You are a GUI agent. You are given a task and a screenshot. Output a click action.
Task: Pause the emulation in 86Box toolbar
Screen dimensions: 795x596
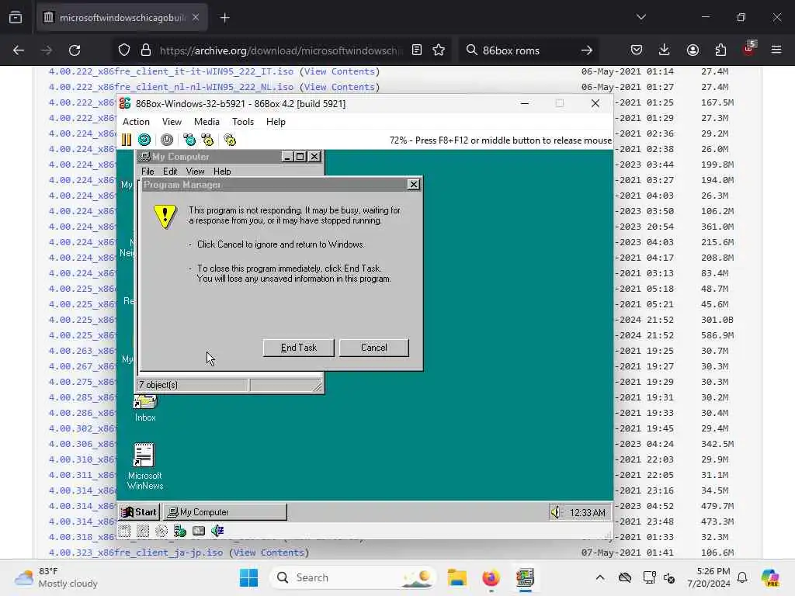pyautogui.click(x=127, y=140)
